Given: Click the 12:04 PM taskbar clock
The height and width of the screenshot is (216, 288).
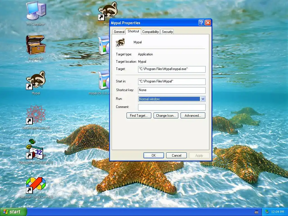Looking at the screenshot, I should pos(278,212).
